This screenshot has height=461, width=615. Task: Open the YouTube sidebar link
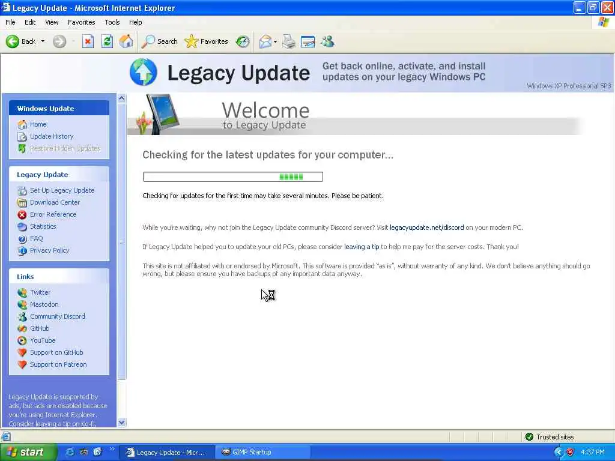pyautogui.click(x=43, y=340)
